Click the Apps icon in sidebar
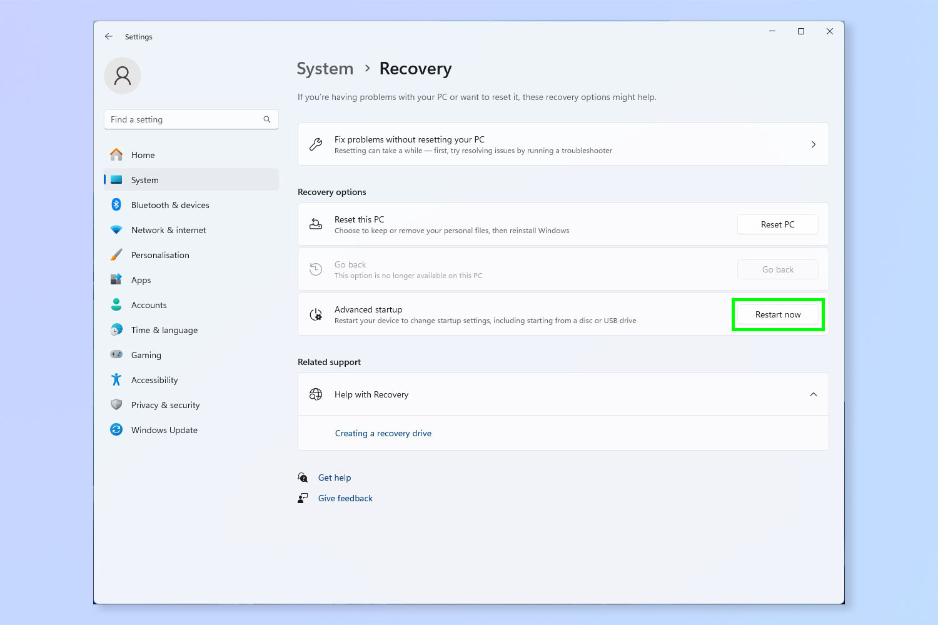The image size is (938, 625). [x=116, y=279]
